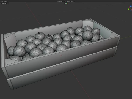Open the Object menu in viewport header
The image size is (132, 99).
(6, 1)
